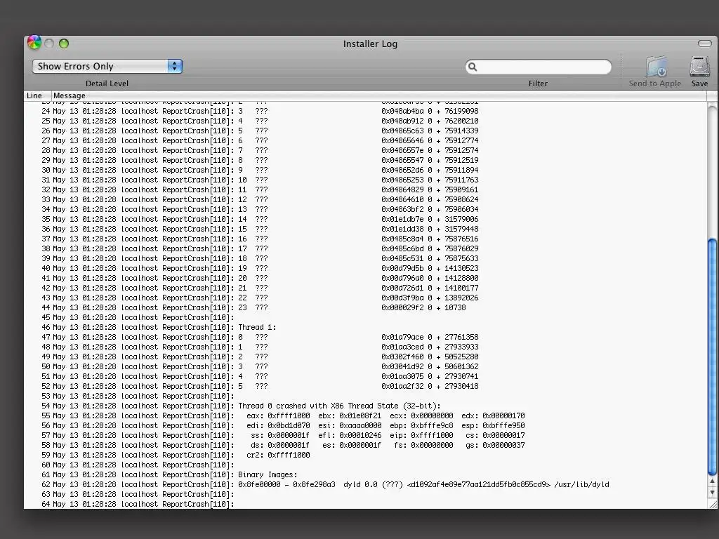Viewport: 719px width, 539px height.
Task: Select log line 56 showing edi register
Action: [x=365, y=426]
